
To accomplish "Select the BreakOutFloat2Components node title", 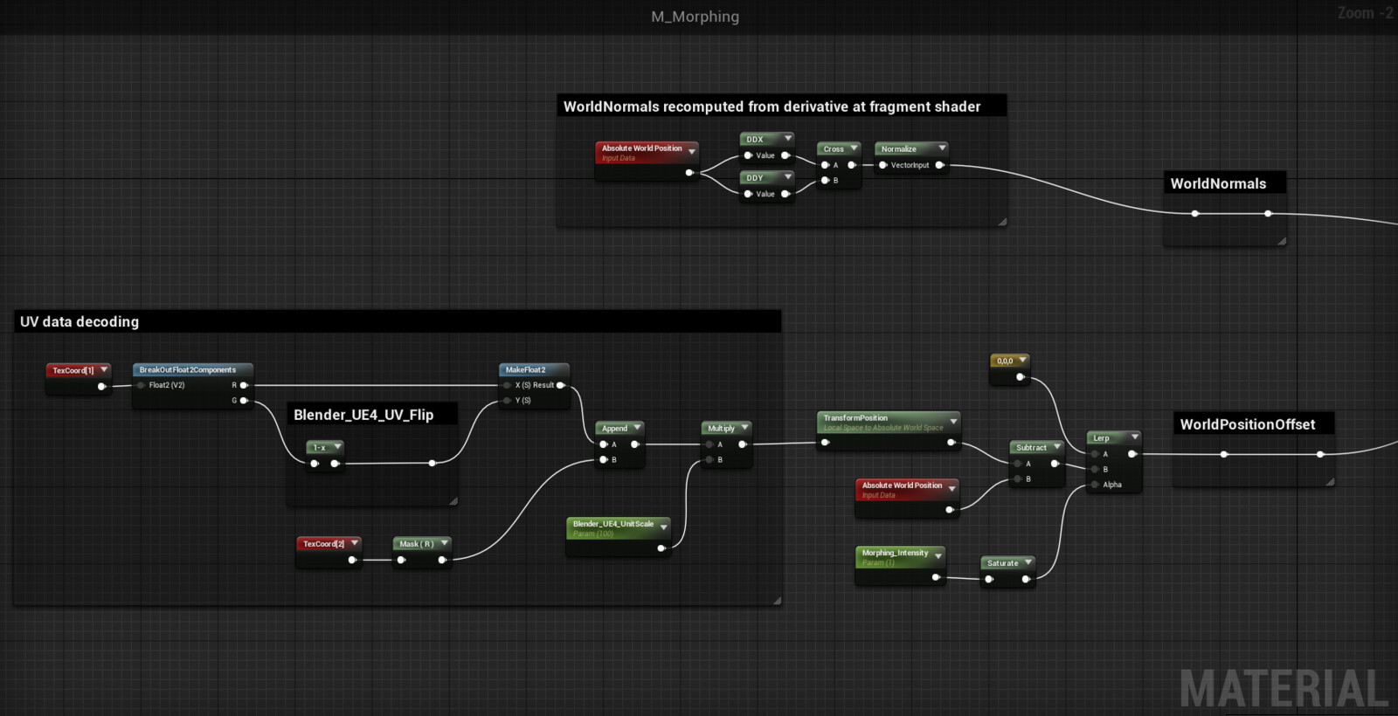I will pos(188,369).
